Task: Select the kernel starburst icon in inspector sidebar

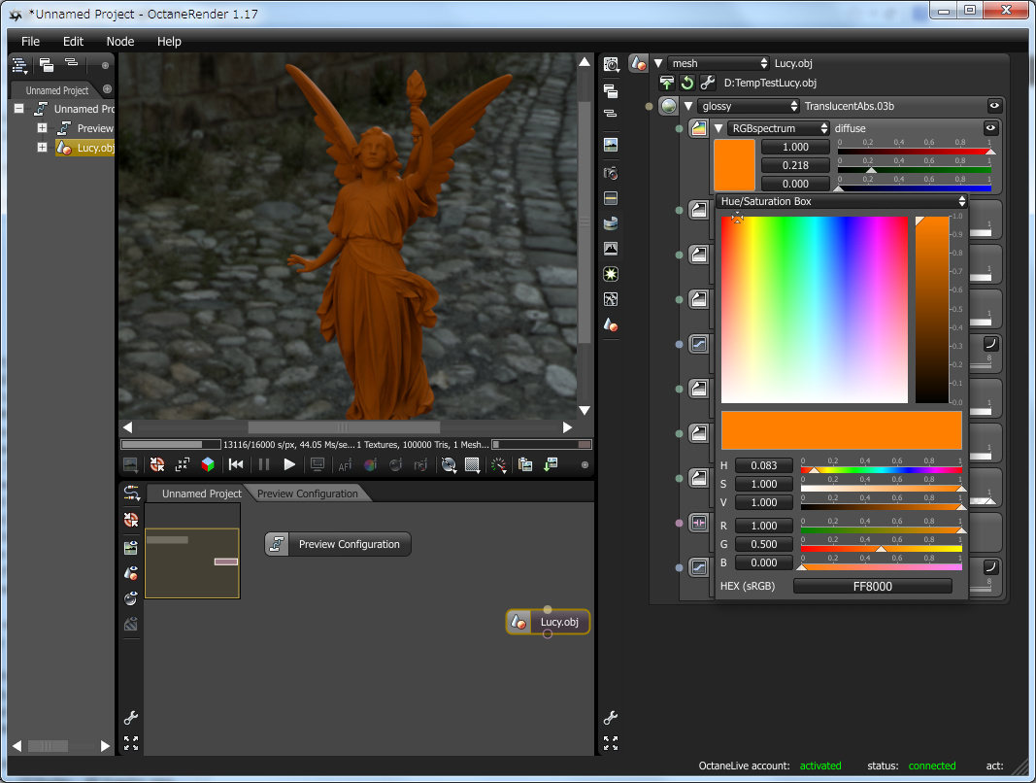Action: tap(611, 274)
